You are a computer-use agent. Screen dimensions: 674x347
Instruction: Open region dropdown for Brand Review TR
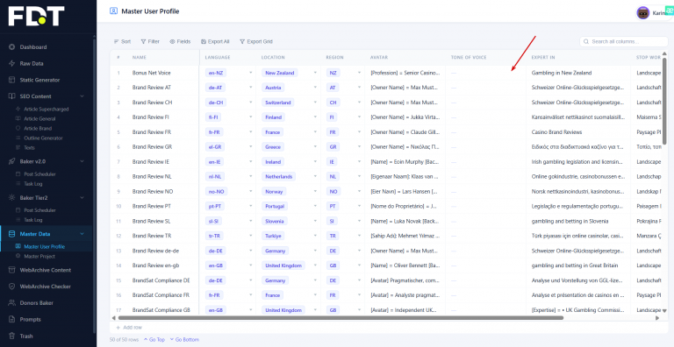point(359,236)
